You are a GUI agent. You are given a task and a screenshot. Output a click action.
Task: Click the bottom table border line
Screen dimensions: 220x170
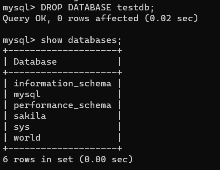tap(63, 148)
